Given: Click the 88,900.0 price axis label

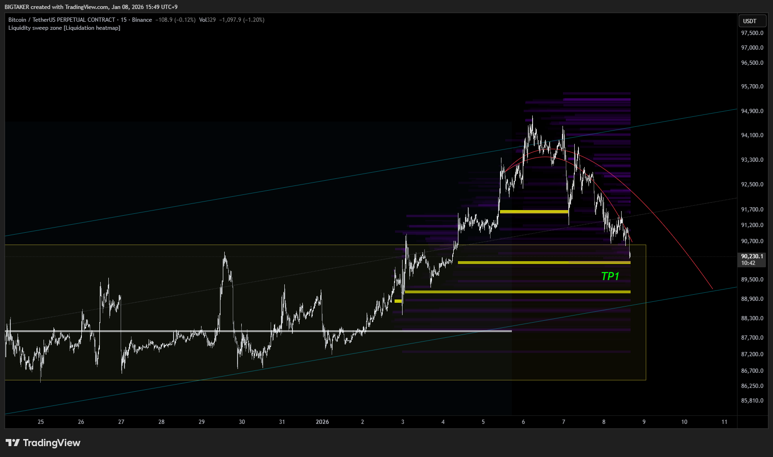Looking at the screenshot, I should click(752, 299).
